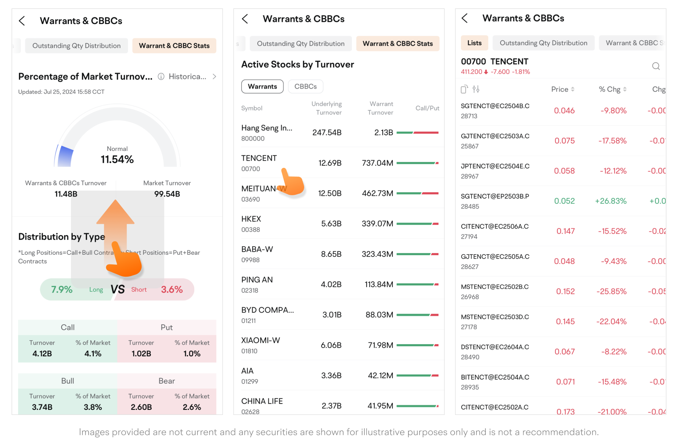
Task: Open the Historical link
Action: tap(188, 76)
